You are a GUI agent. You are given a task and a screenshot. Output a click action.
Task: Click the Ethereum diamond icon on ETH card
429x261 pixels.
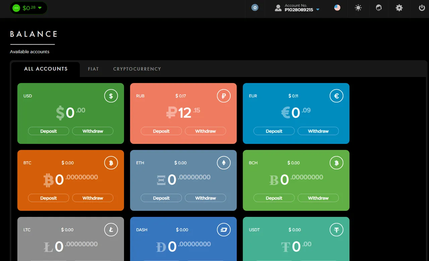[x=224, y=163]
